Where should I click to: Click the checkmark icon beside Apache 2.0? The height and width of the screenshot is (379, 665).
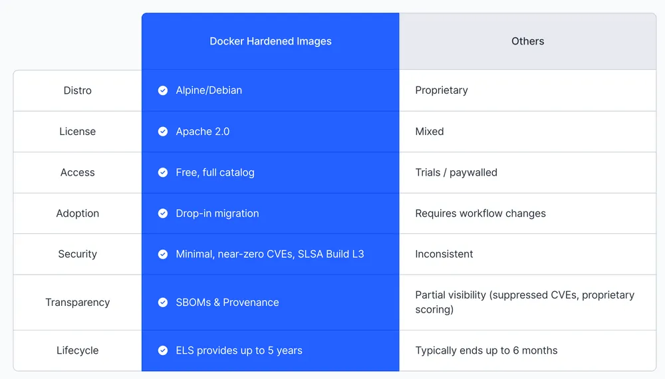[163, 132]
